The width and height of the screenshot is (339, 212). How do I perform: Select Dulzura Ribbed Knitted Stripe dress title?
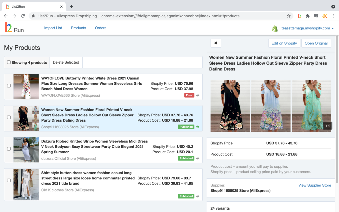(x=95, y=147)
